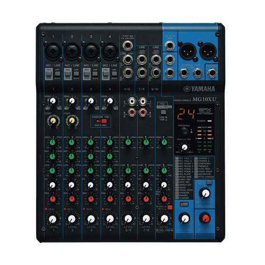Click the red STEREO LEVEL knob
Viewport: 265px width, 265px height.
(205, 218)
